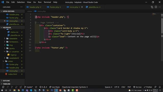
Task: Open the Explorer view icon in status bar
Action: pos(3,87)
